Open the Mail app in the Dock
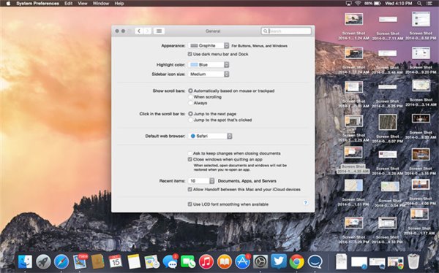 click(80, 262)
